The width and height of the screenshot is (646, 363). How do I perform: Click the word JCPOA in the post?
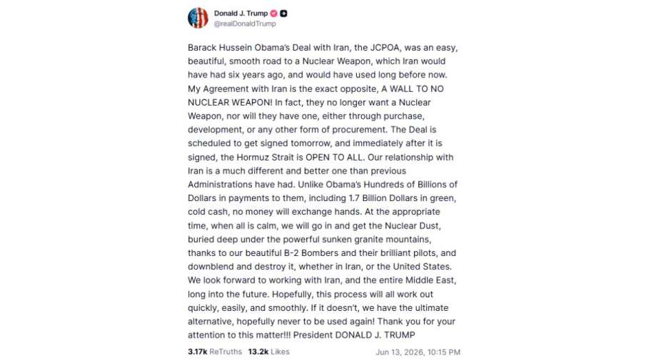tap(384, 48)
